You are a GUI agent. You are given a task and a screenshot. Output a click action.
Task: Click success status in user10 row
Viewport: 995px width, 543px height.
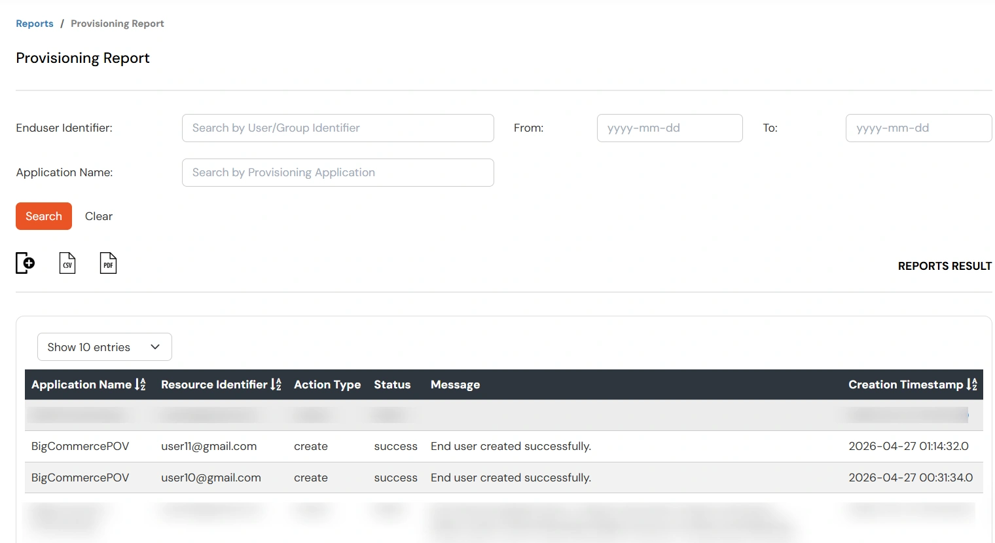click(x=395, y=477)
